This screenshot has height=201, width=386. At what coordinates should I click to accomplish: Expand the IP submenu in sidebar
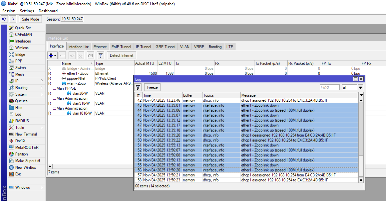42,81
